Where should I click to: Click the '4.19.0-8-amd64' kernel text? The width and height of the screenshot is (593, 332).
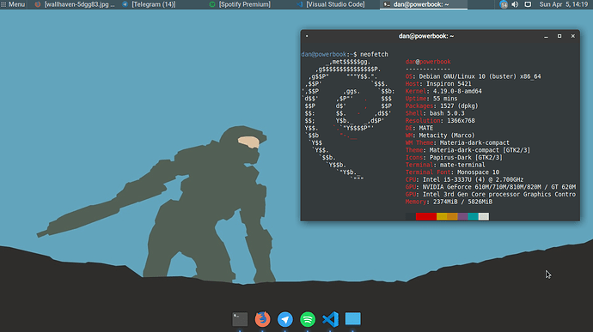(457, 92)
